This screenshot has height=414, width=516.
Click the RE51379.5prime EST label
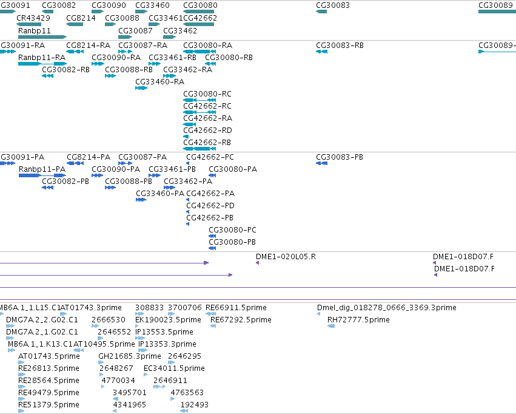[49, 405]
